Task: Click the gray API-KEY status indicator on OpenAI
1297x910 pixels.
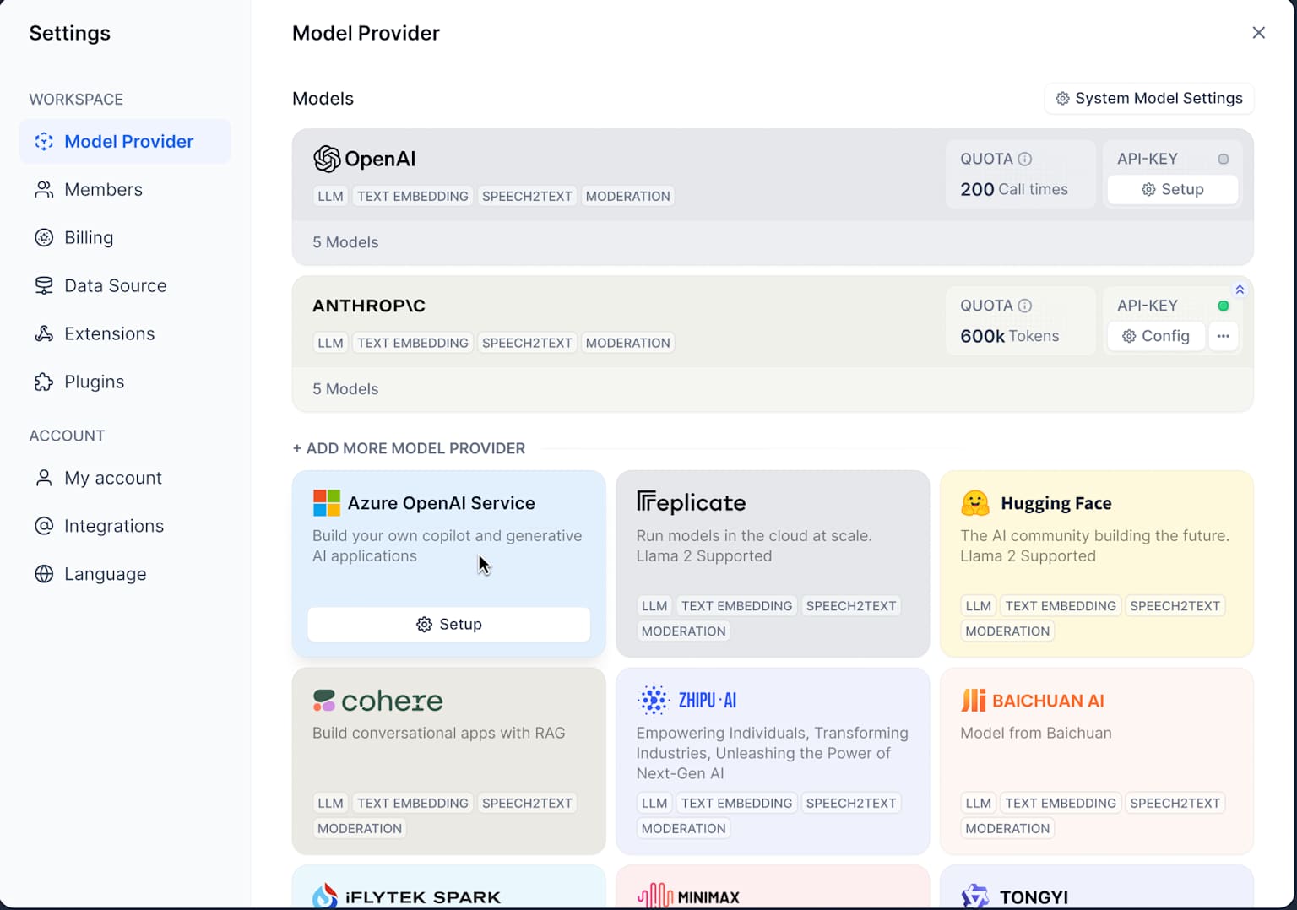Action: coord(1223,159)
